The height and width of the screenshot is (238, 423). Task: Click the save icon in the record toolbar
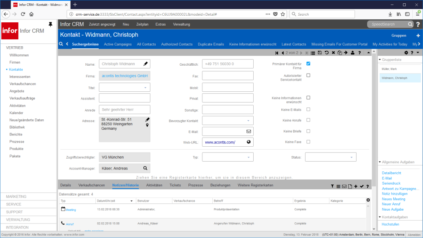pos(320,52)
